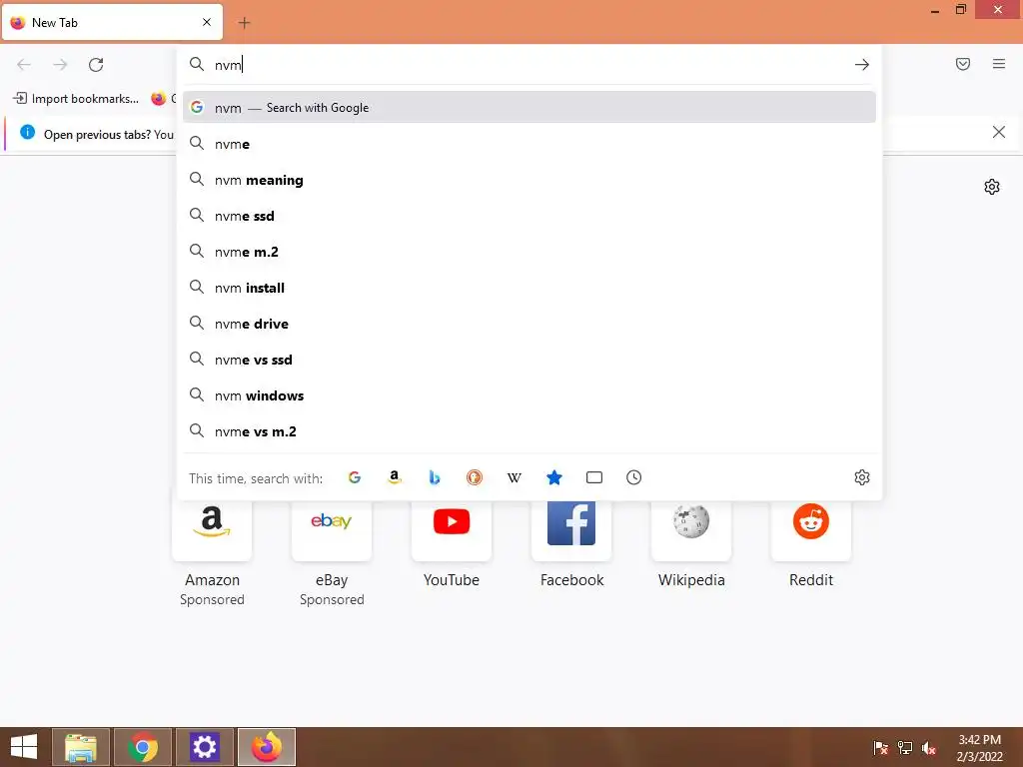The height and width of the screenshot is (767, 1023).
Task: Click the Go arrow in address bar
Action: [x=862, y=65]
